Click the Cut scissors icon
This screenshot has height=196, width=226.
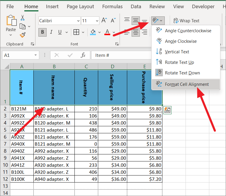point(22,18)
